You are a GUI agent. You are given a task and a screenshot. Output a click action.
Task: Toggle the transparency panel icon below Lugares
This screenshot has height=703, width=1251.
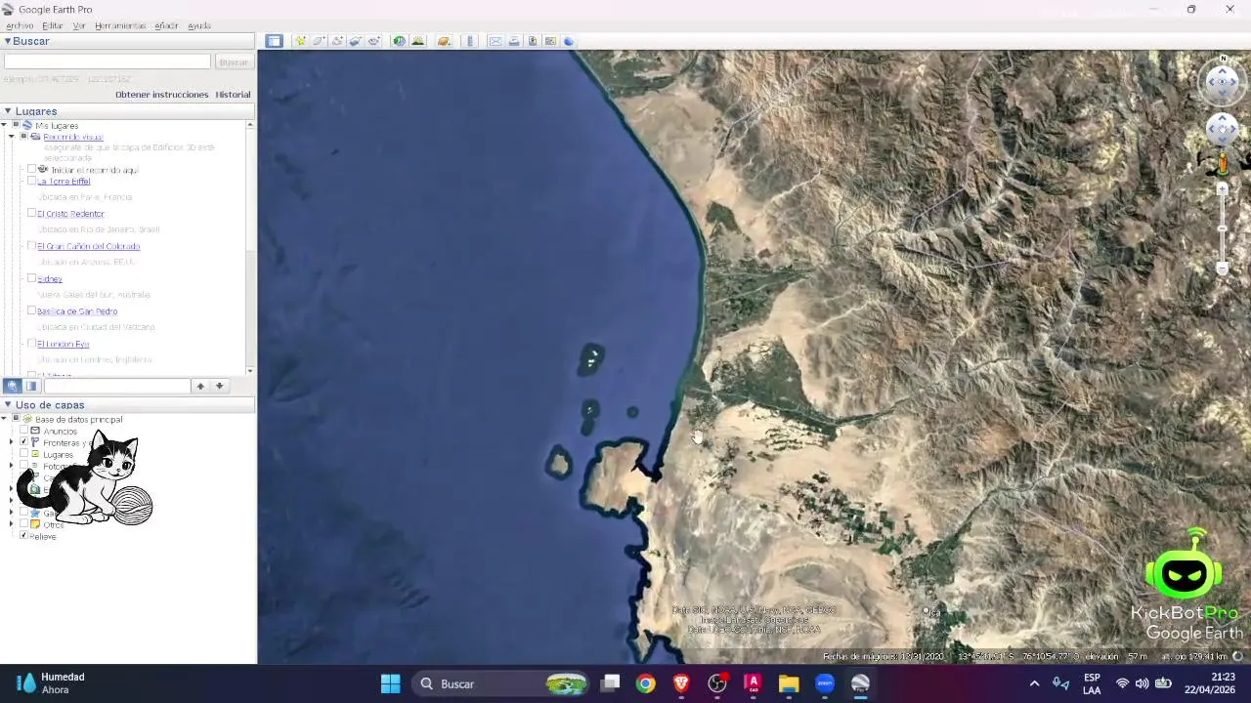(x=31, y=386)
